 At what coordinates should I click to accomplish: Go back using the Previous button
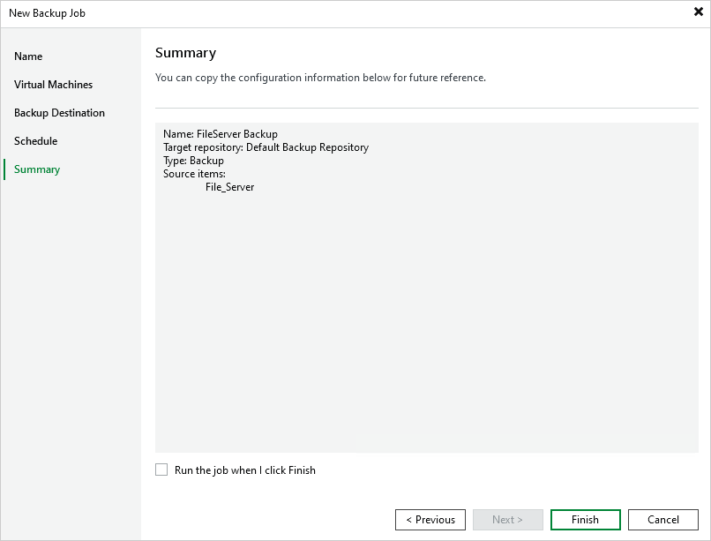(x=430, y=519)
